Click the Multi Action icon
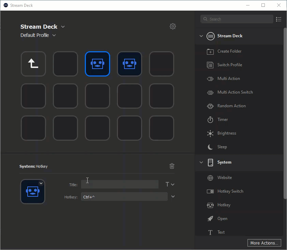287x250 pixels. click(210, 79)
